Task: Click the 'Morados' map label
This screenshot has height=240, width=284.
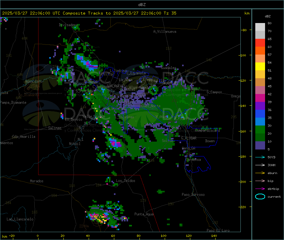Action: [37, 181]
